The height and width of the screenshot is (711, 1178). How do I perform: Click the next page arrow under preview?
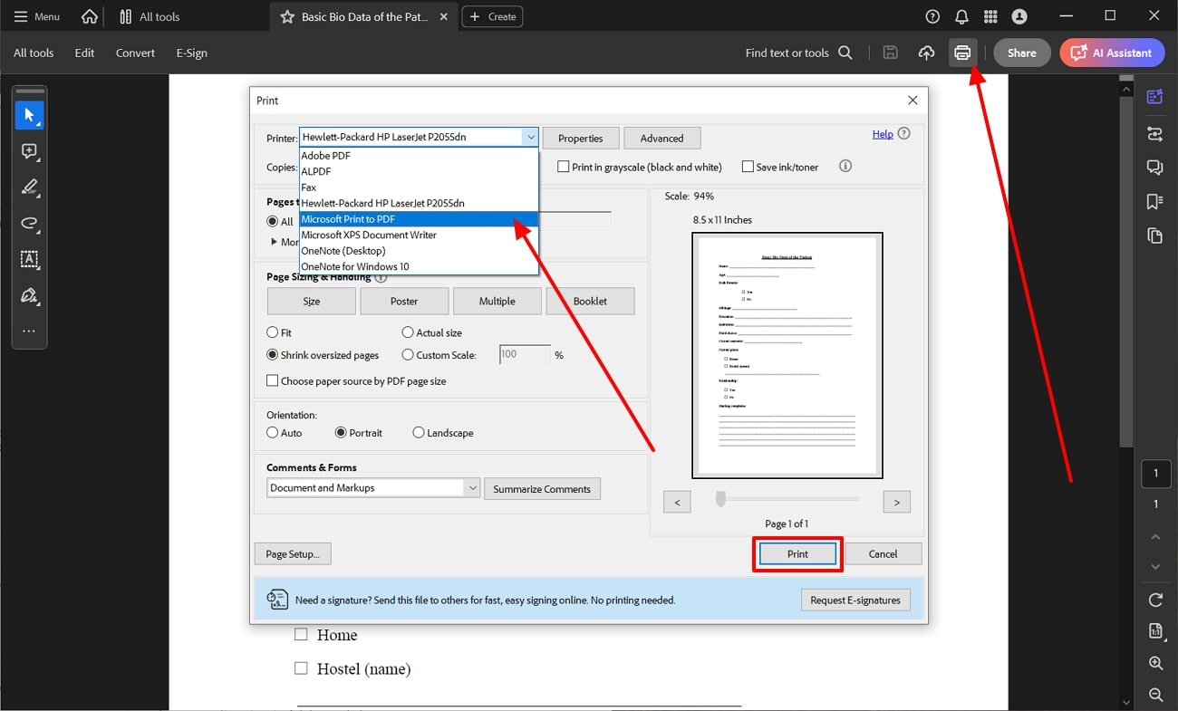click(x=896, y=502)
